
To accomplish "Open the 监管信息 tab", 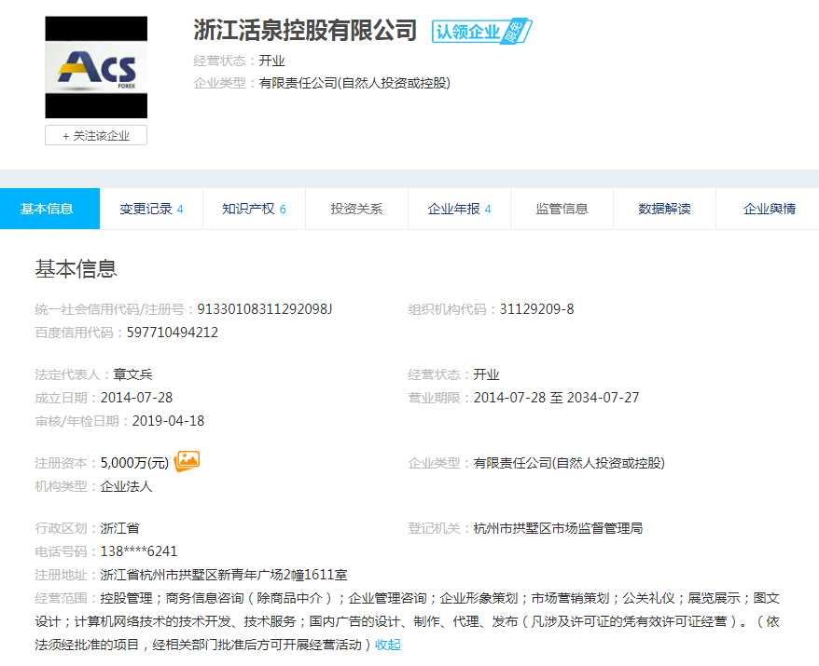I will [x=562, y=209].
